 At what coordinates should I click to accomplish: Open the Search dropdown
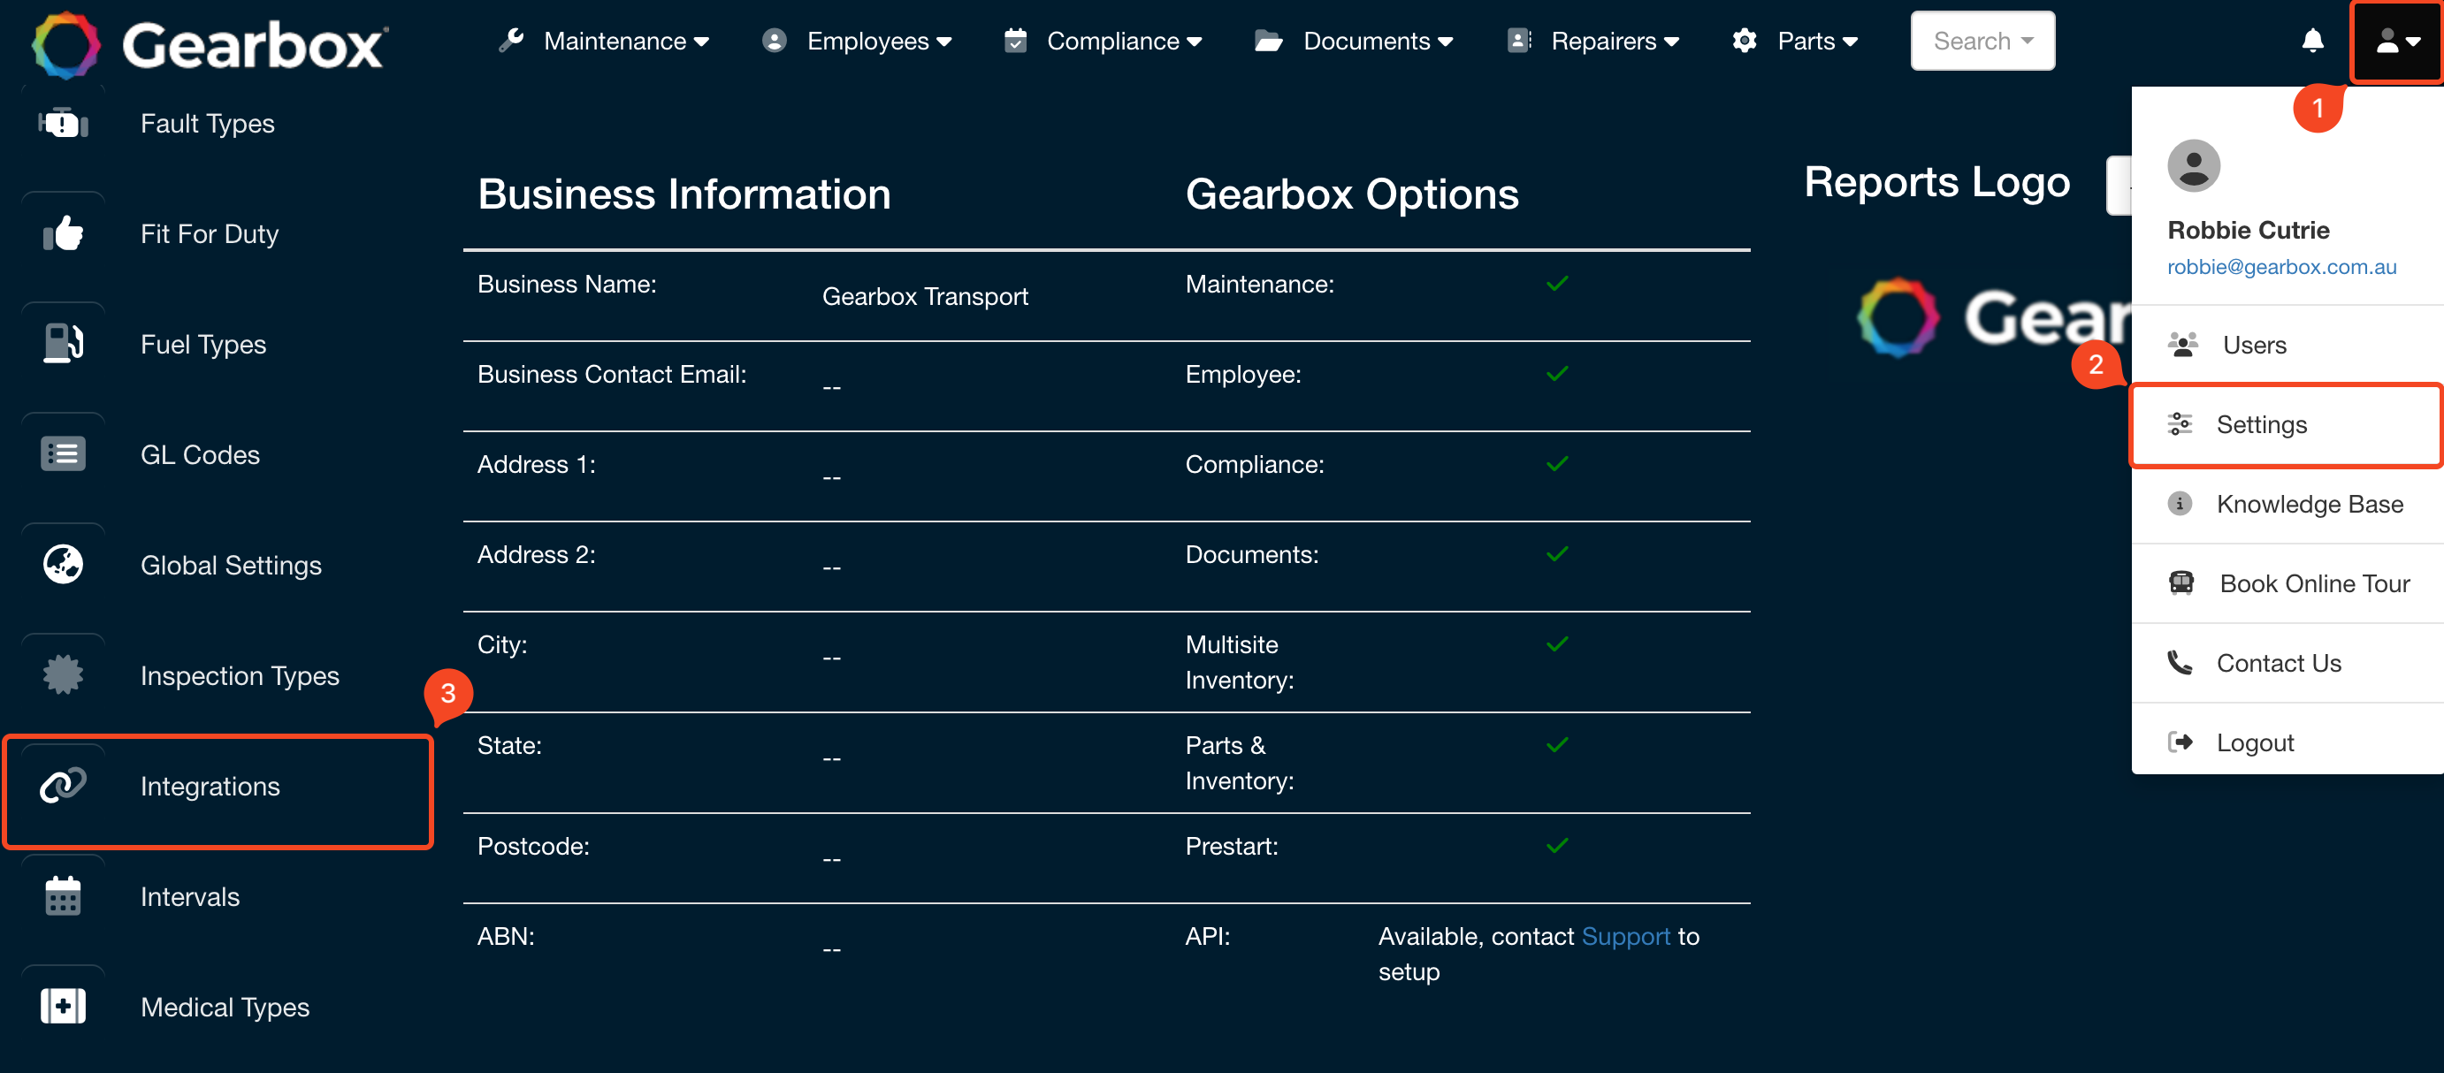tap(1982, 41)
